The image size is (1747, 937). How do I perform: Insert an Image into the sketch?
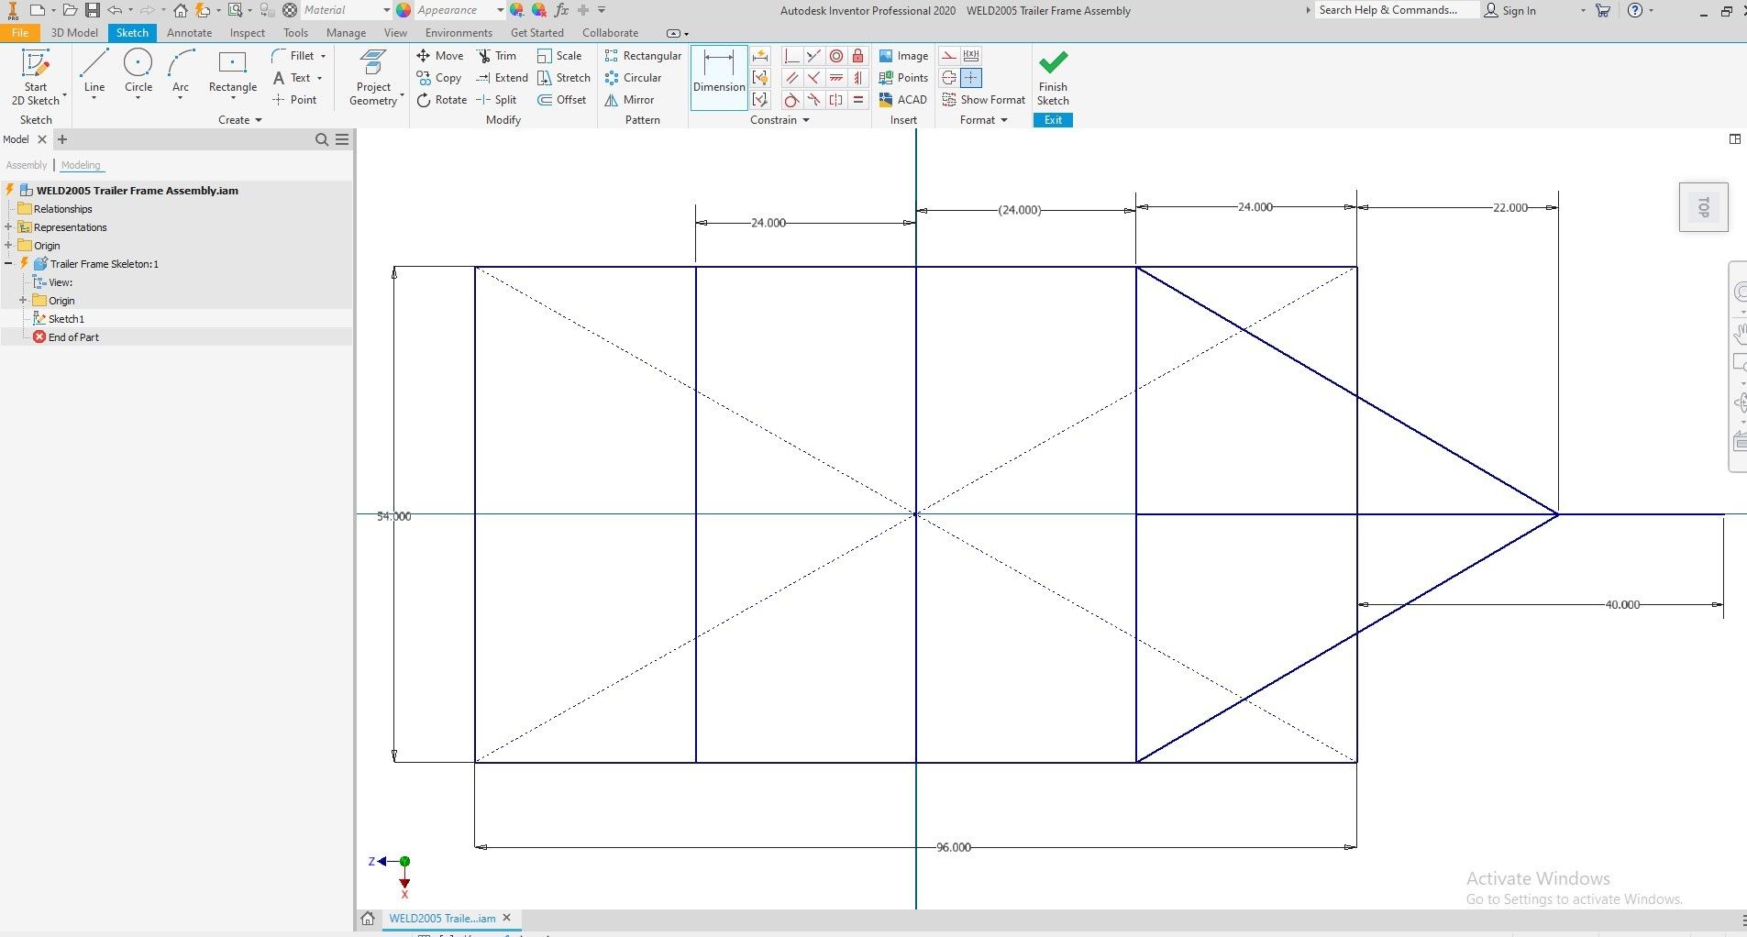pos(903,55)
